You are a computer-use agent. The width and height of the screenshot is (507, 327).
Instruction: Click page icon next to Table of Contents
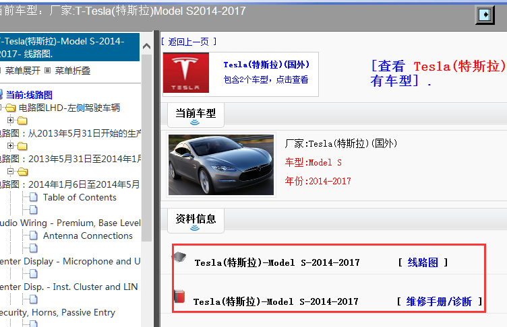pos(33,197)
